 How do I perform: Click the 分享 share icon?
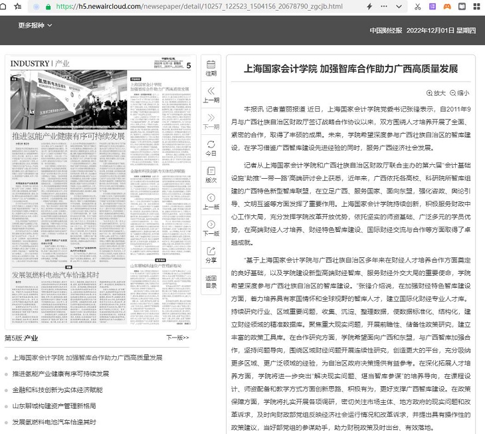[x=211, y=255]
